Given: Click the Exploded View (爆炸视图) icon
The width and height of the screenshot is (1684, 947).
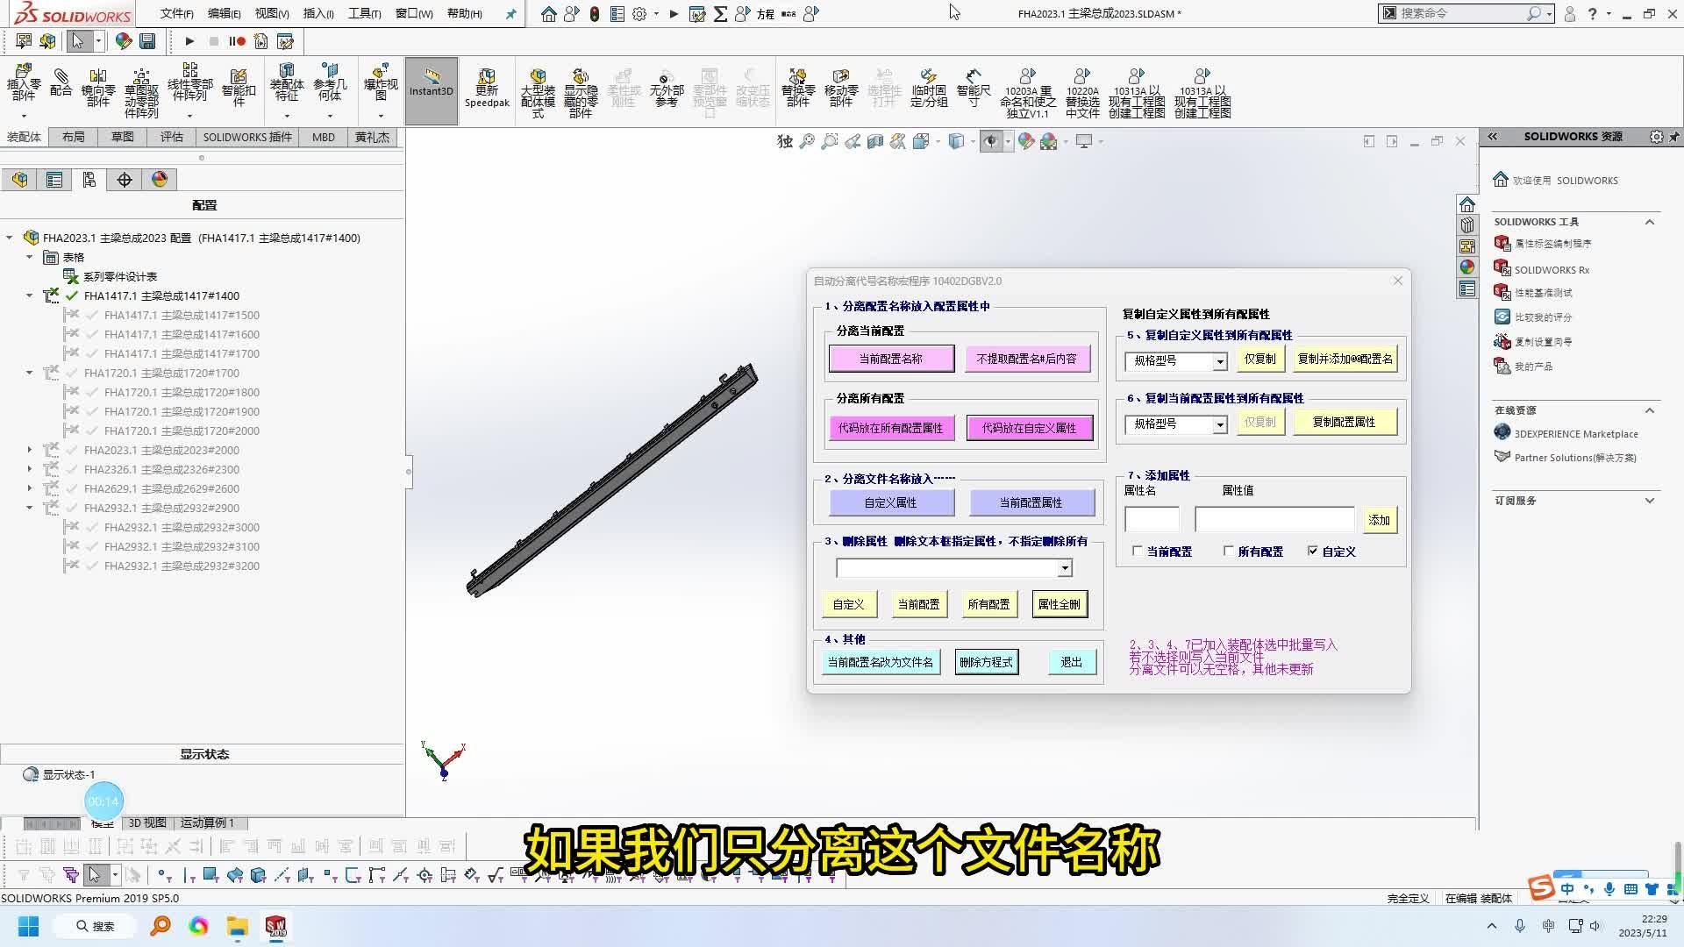Looking at the screenshot, I should [x=381, y=83].
